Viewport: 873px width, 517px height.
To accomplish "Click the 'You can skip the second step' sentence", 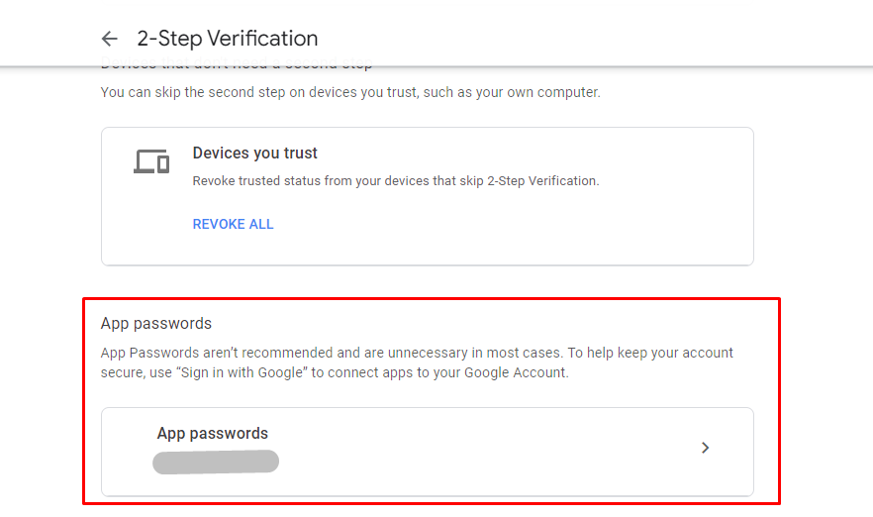I will click(x=247, y=92).
